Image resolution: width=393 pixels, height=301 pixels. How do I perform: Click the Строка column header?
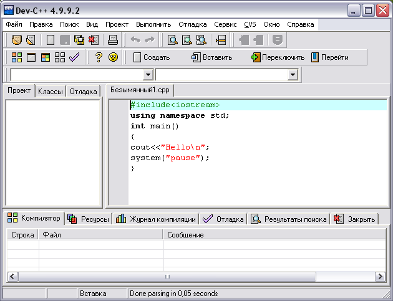(22, 235)
